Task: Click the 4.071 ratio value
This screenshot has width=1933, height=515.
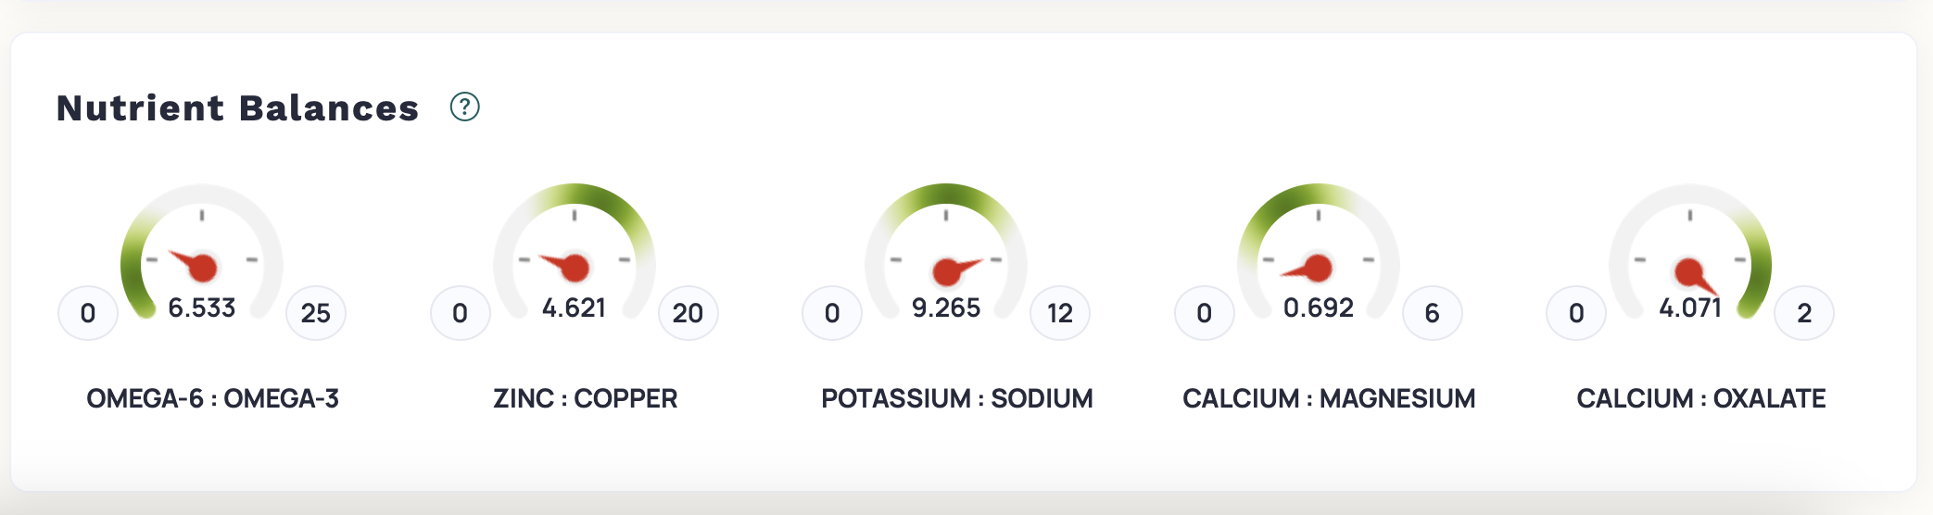Action: click(x=1690, y=308)
